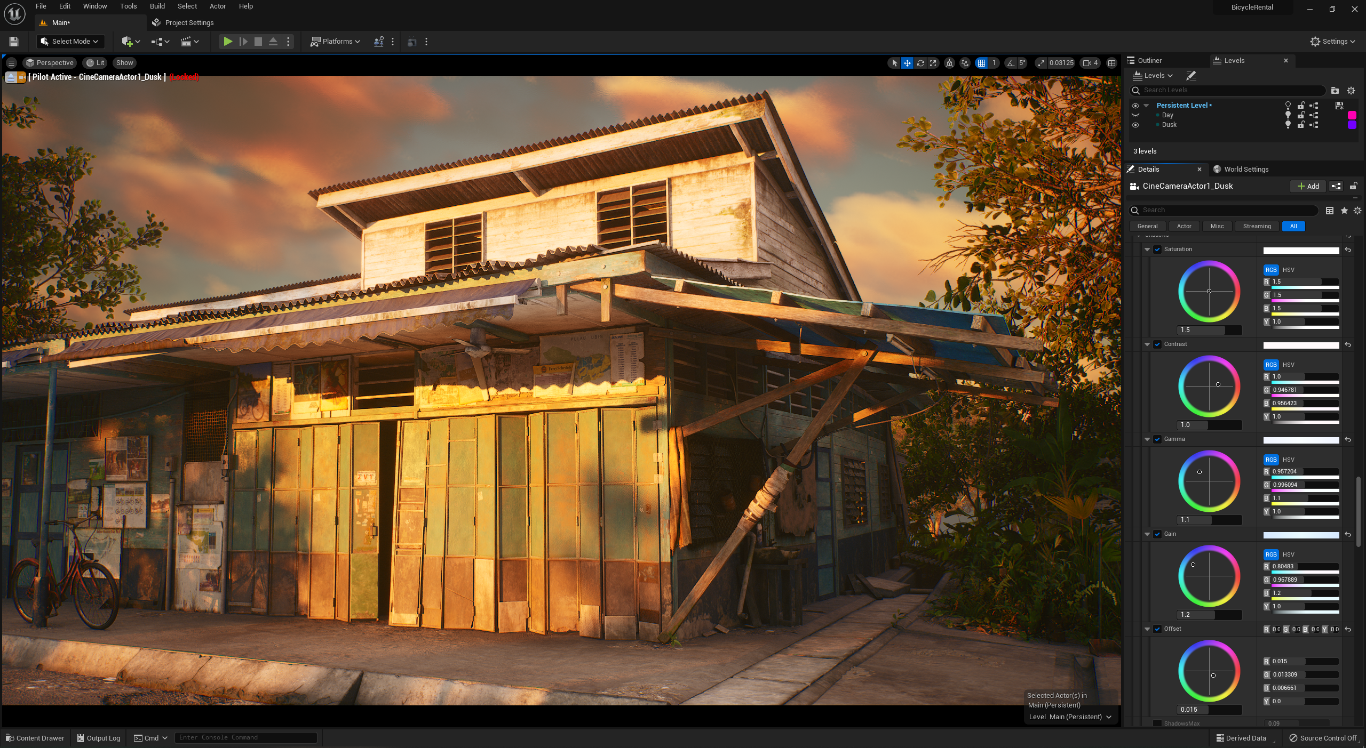The height and width of the screenshot is (748, 1366).
Task: Toggle grid snapping icon in viewport
Action: coord(981,63)
